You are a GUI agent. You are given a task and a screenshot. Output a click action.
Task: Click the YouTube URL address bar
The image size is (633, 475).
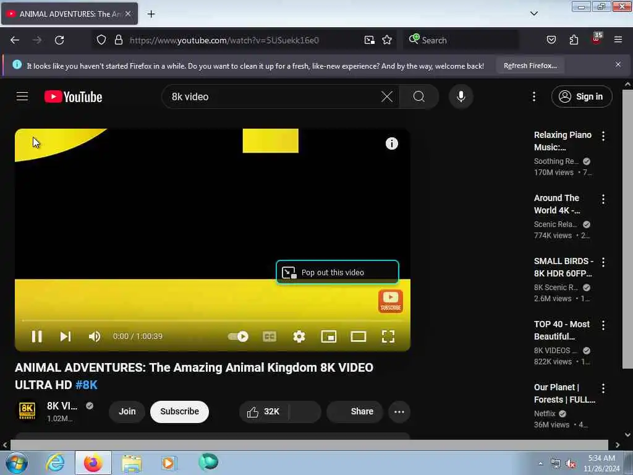(224, 40)
